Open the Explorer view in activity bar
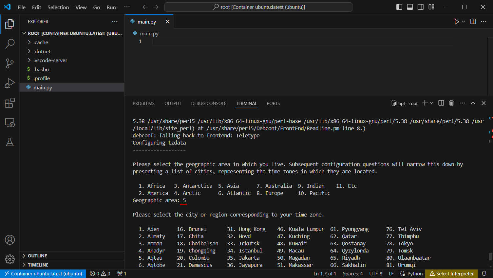493x278 pixels. click(10, 24)
